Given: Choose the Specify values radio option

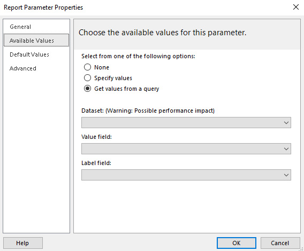Looking at the screenshot, I should [x=87, y=78].
